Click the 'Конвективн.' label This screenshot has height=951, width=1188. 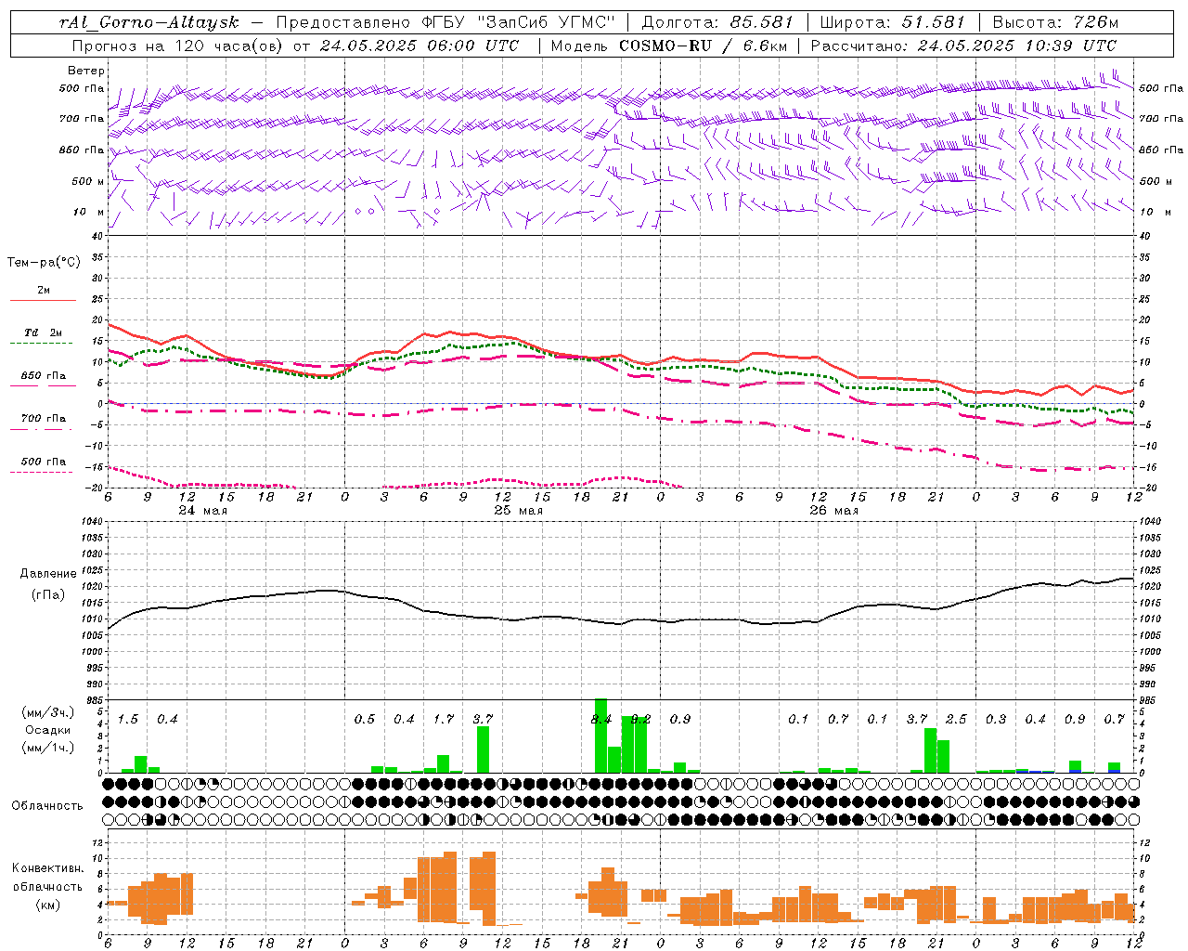[48, 867]
